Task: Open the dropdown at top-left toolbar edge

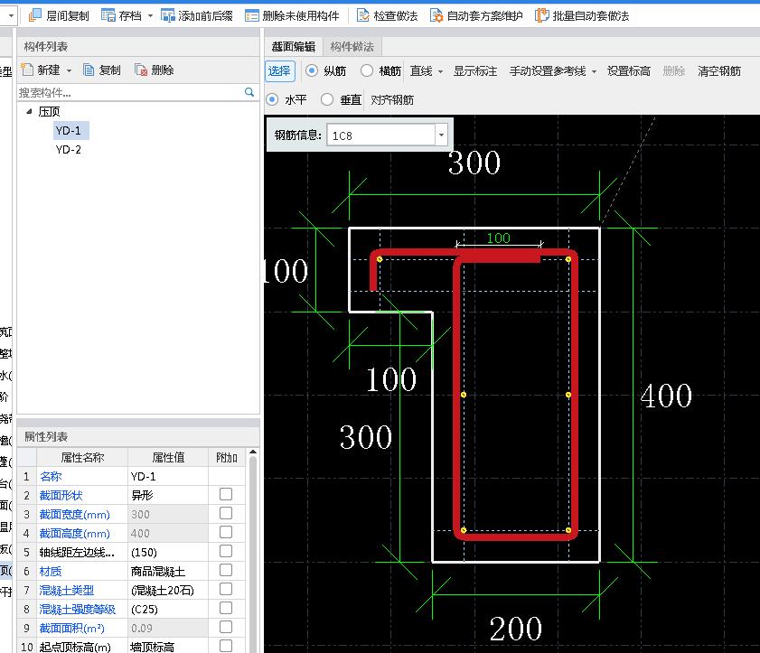Action: tap(11, 16)
